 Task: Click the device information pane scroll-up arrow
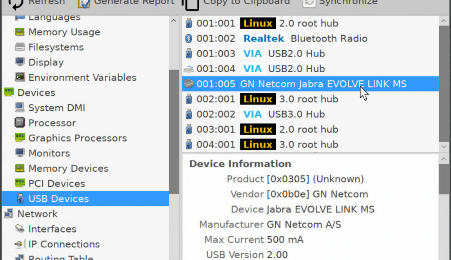coord(444,159)
